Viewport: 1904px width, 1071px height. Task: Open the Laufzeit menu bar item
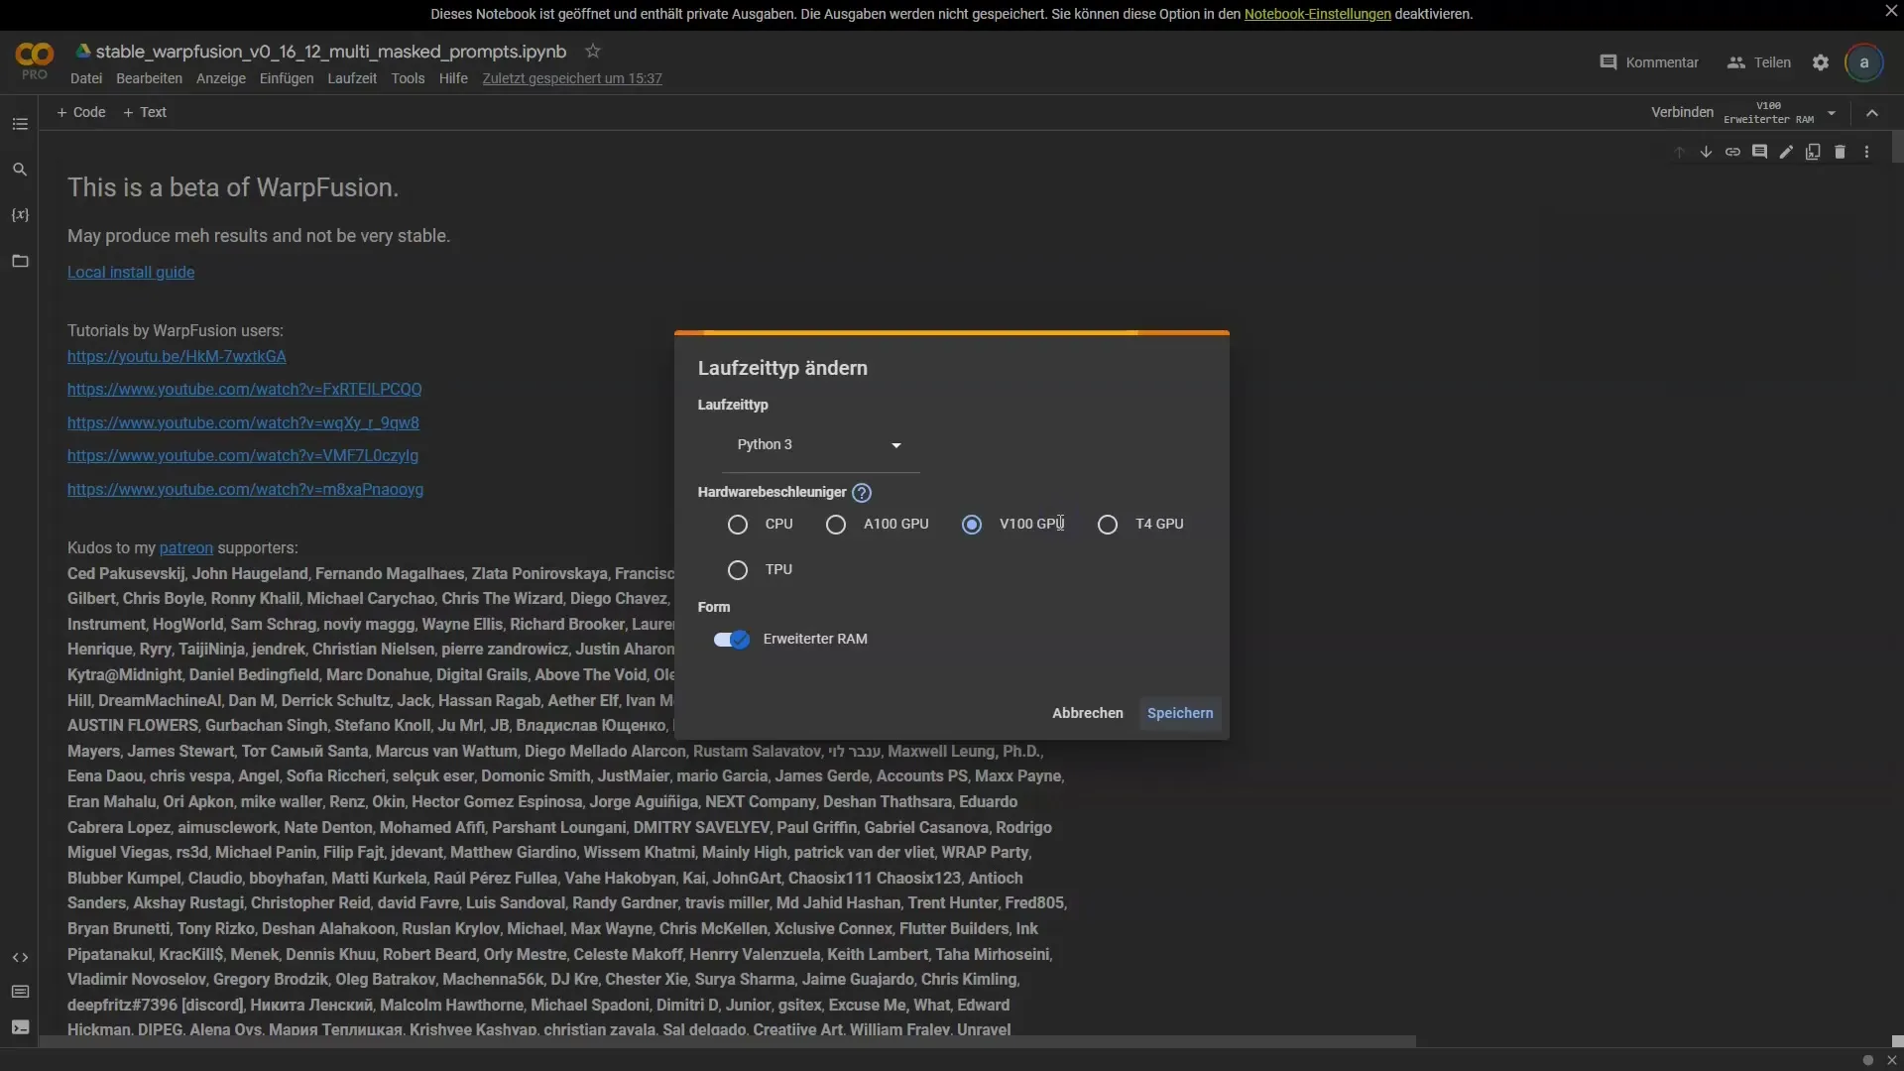(x=352, y=78)
